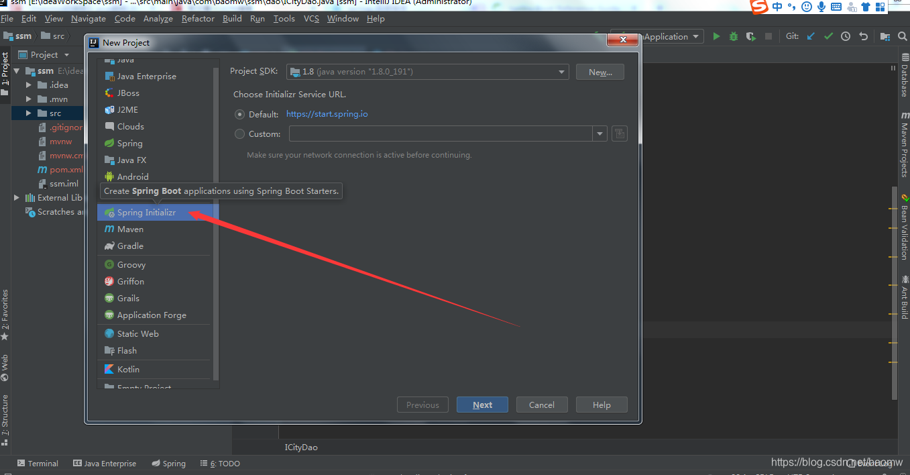Expand the src folder in project tree
The image size is (910, 475).
[28, 113]
